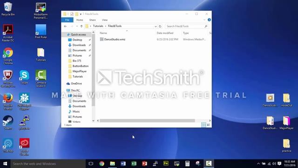This screenshot has height=168, width=298.
Task: Select Skype desktop shortcut
Action: pos(24,77)
